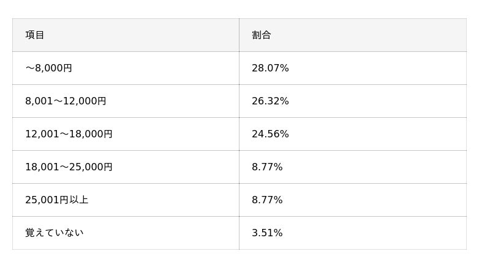Click the 28.07% value cell

point(270,68)
